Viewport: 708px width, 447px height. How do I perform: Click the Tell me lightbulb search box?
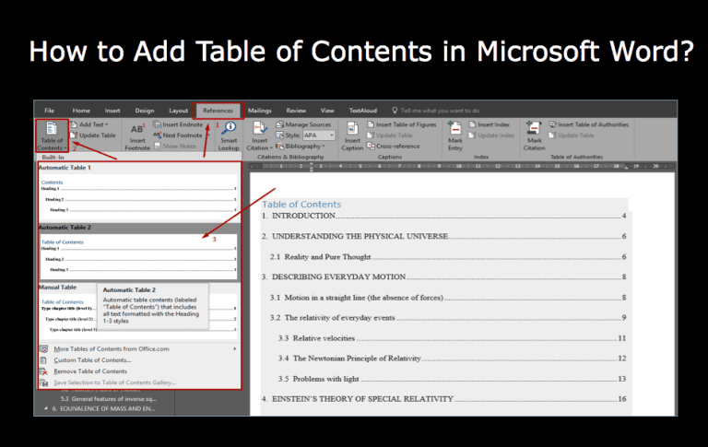coord(436,111)
